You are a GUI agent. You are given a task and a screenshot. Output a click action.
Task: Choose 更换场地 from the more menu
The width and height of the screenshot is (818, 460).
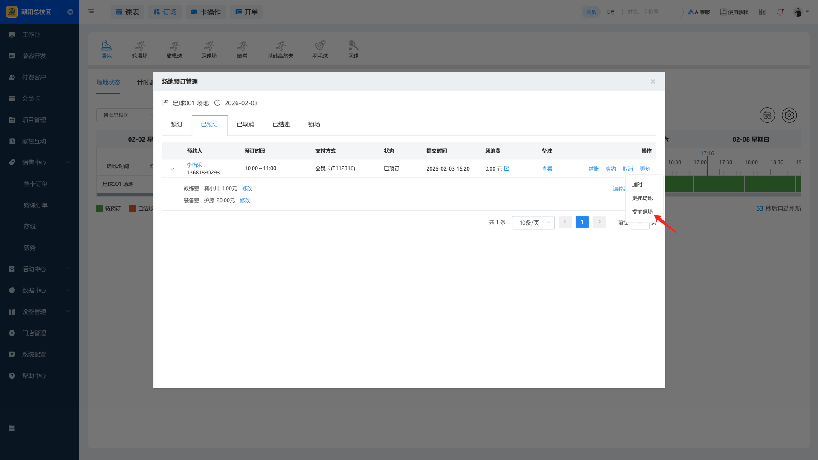[642, 198]
